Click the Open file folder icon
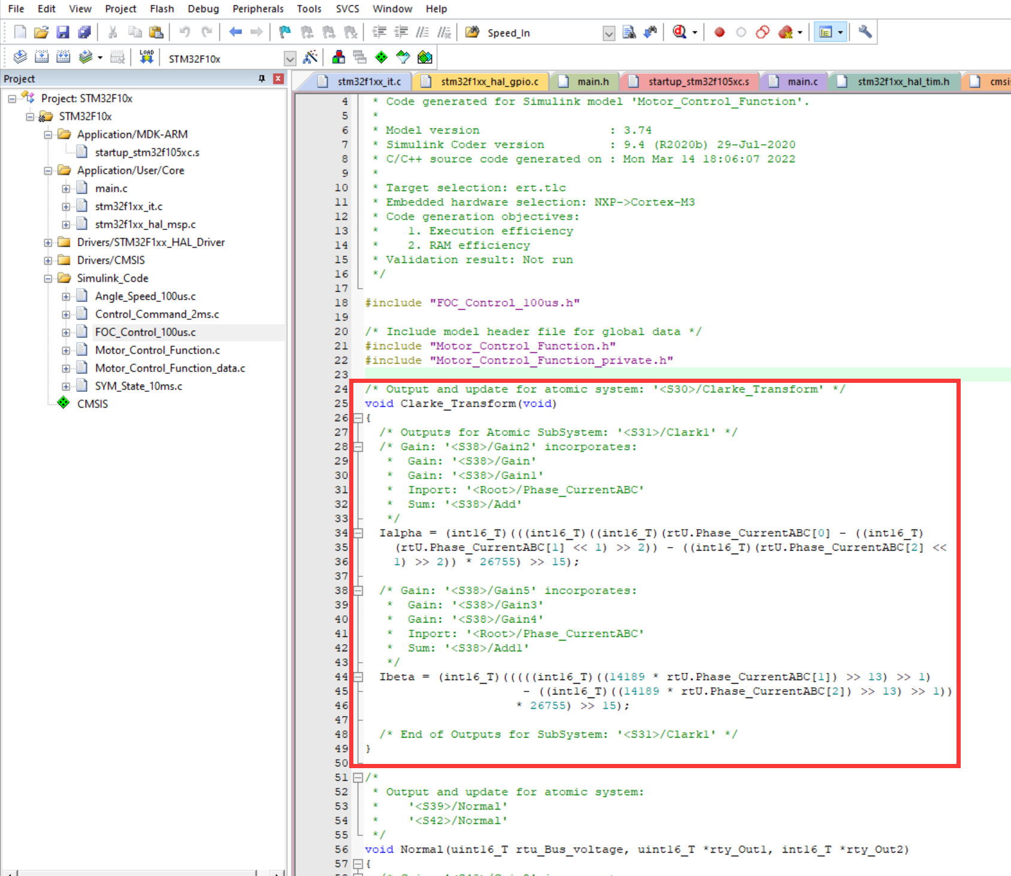This screenshot has width=1011, height=876. point(41,32)
